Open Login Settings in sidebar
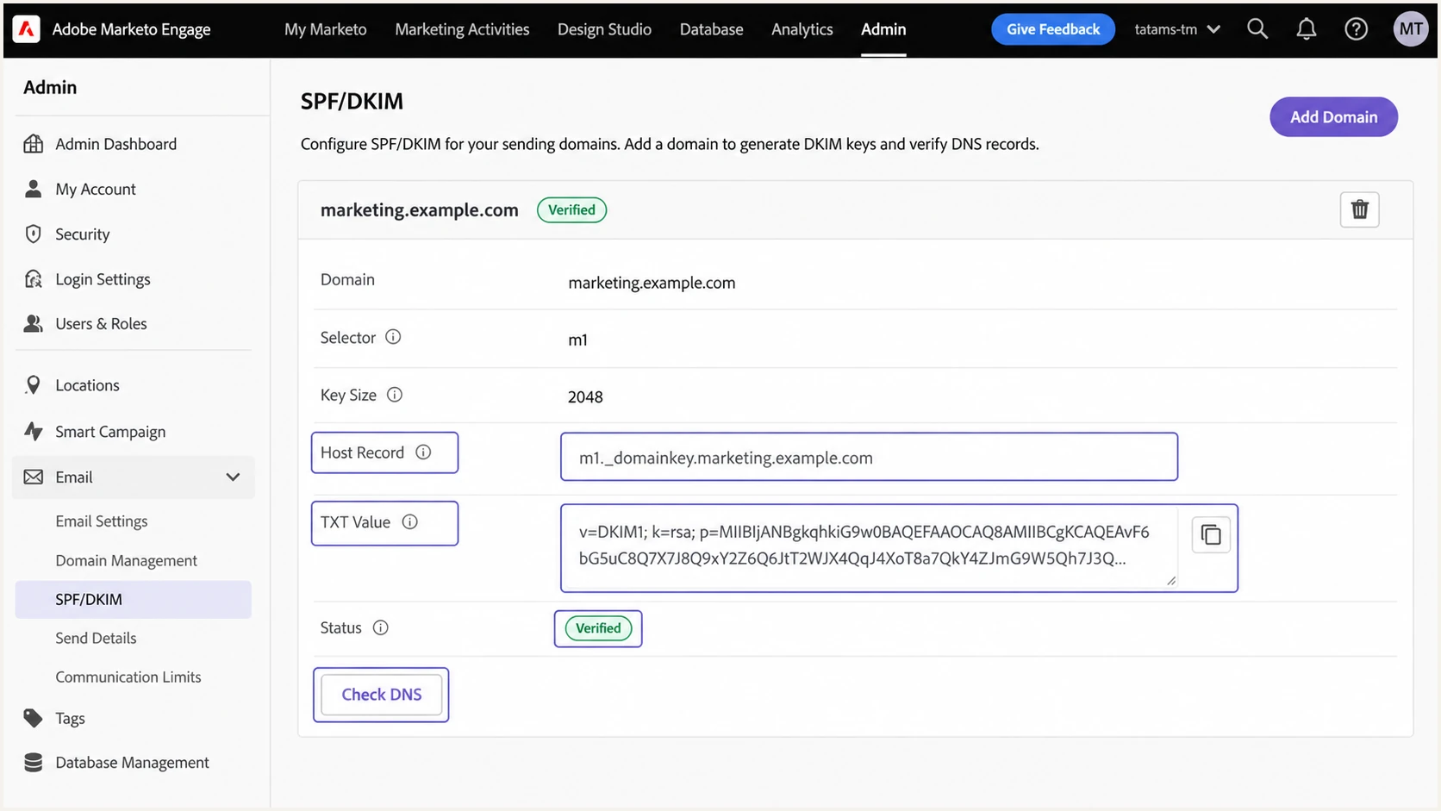 (103, 279)
